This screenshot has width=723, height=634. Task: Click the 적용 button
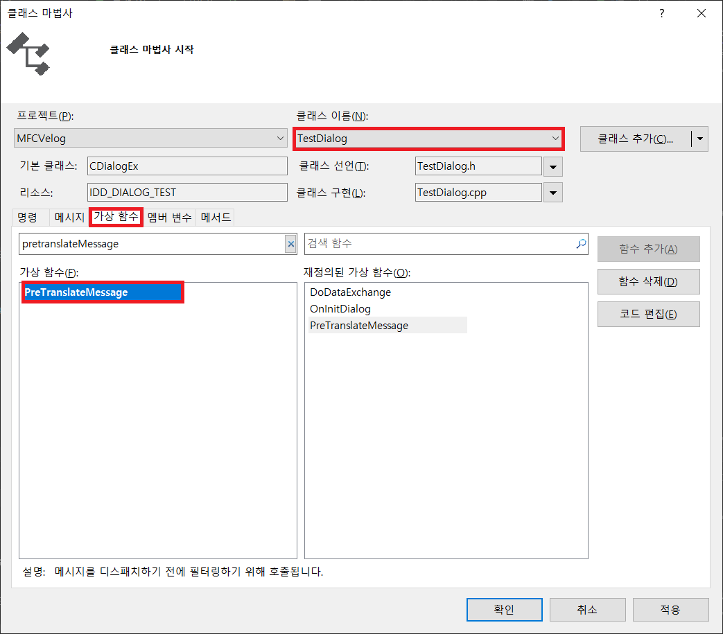pos(670,610)
